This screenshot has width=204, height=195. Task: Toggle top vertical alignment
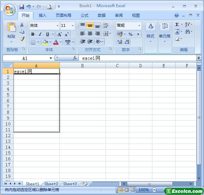pos(83,26)
